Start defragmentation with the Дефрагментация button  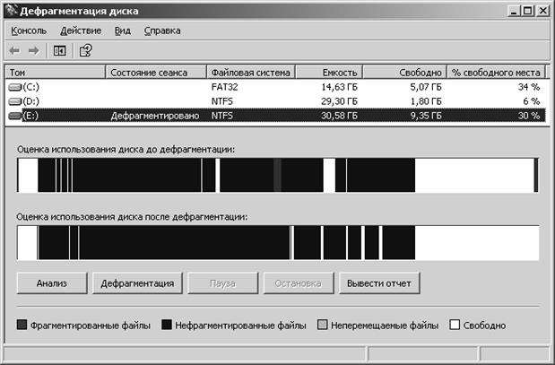(137, 283)
